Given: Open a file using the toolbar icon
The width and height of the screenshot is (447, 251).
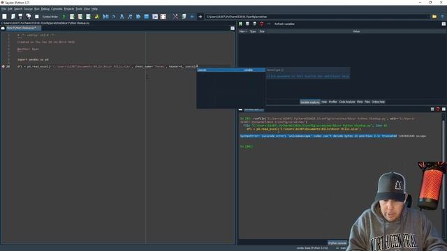Looking at the screenshot, I should point(13,17).
